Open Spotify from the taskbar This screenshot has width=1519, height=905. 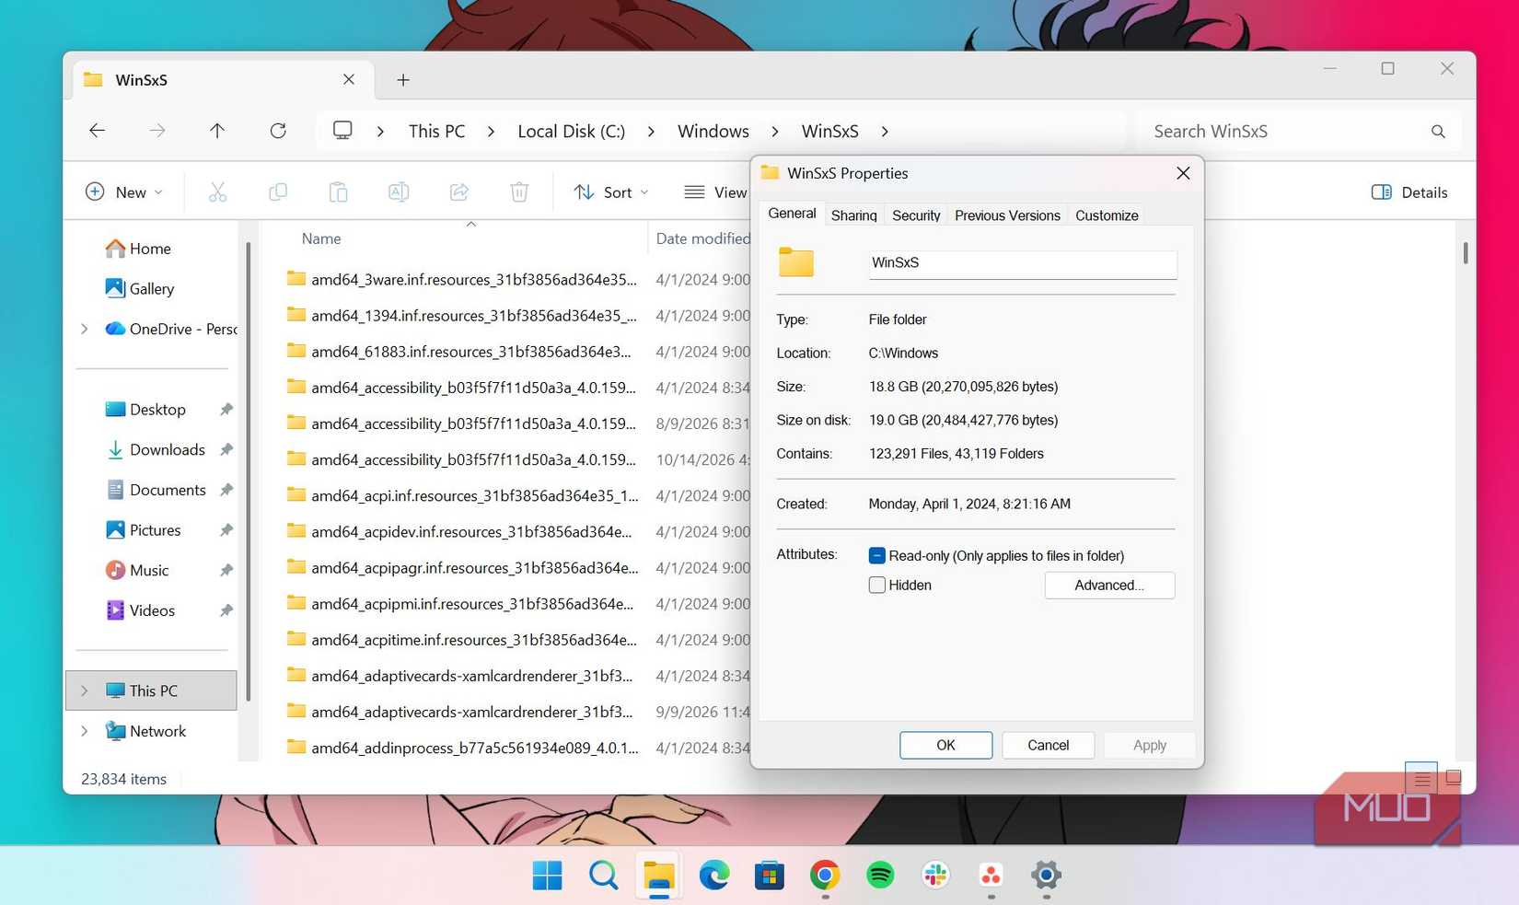click(x=880, y=875)
